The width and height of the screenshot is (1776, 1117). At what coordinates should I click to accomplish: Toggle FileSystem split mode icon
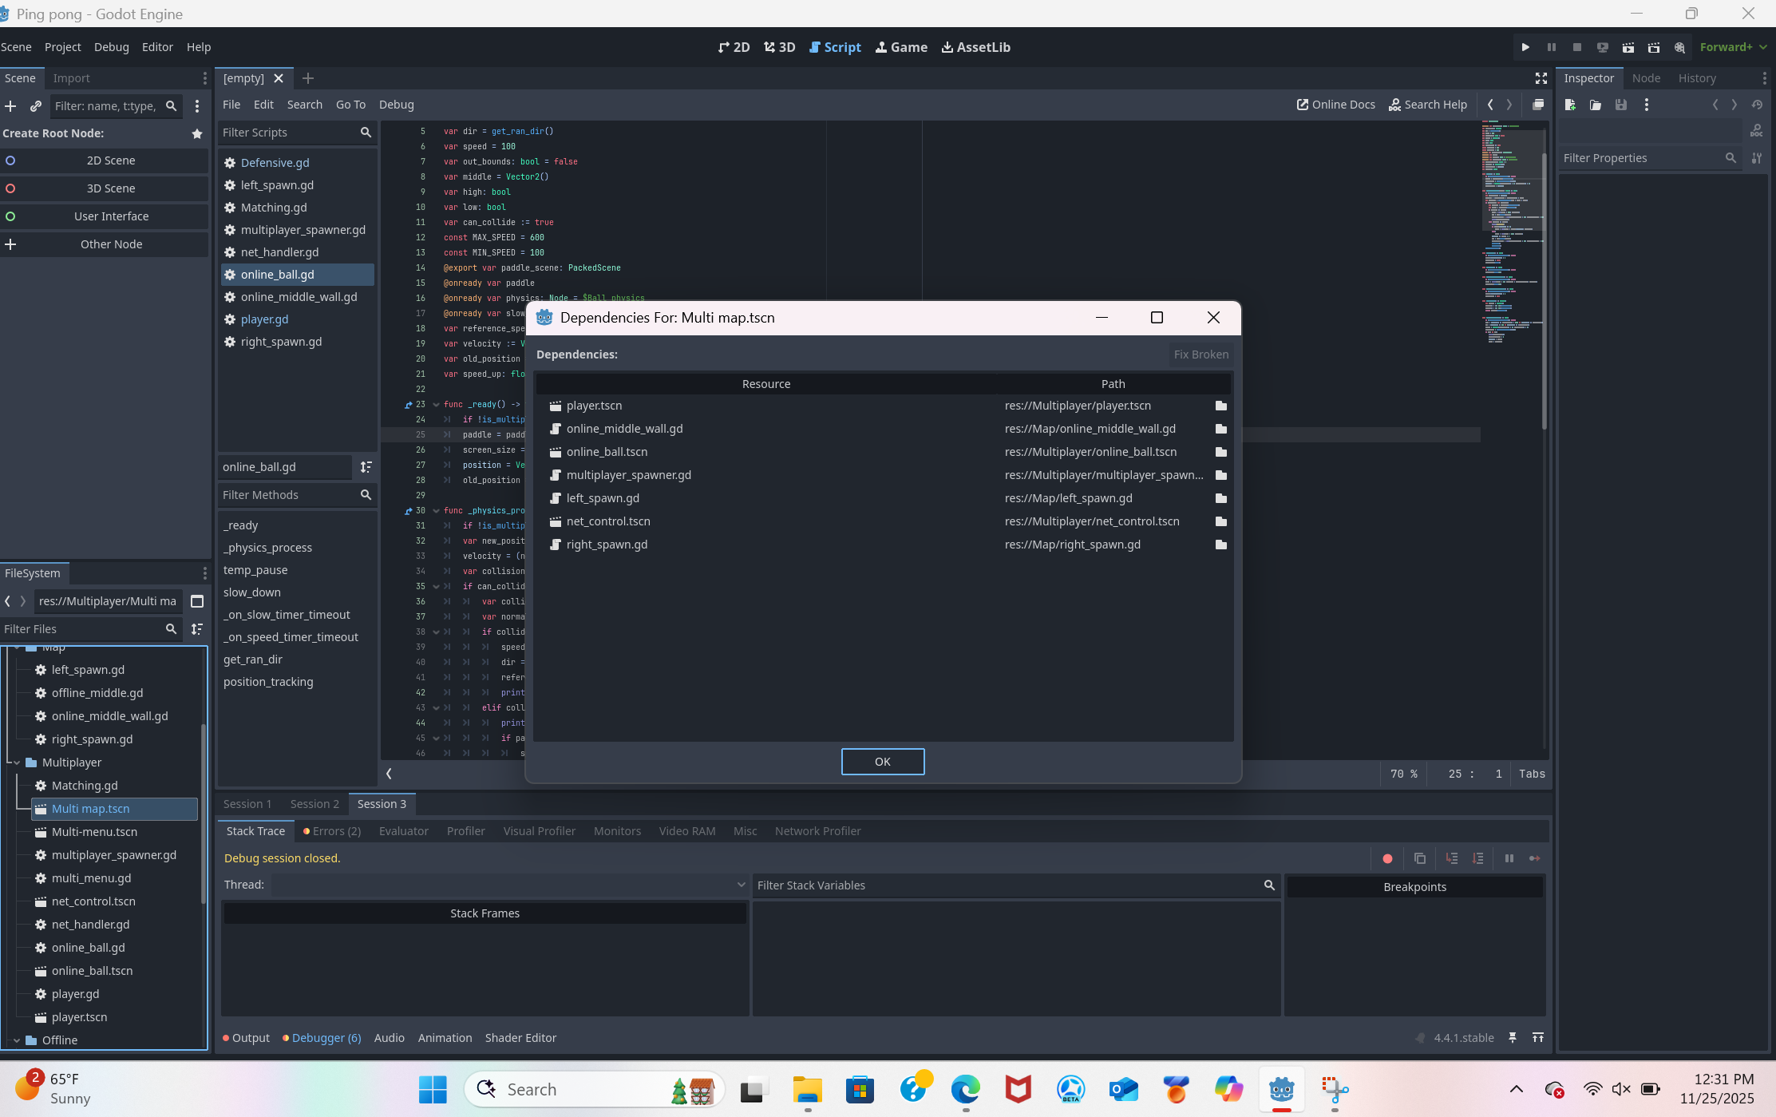[197, 601]
